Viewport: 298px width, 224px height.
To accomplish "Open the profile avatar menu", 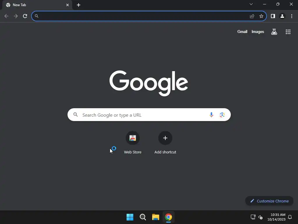I will pyautogui.click(x=282, y=16).
